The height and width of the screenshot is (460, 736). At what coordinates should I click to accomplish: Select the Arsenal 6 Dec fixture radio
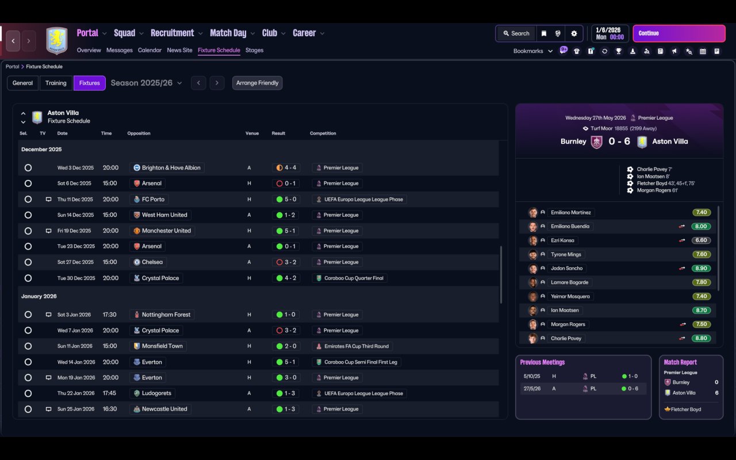(x=28, y=183)
